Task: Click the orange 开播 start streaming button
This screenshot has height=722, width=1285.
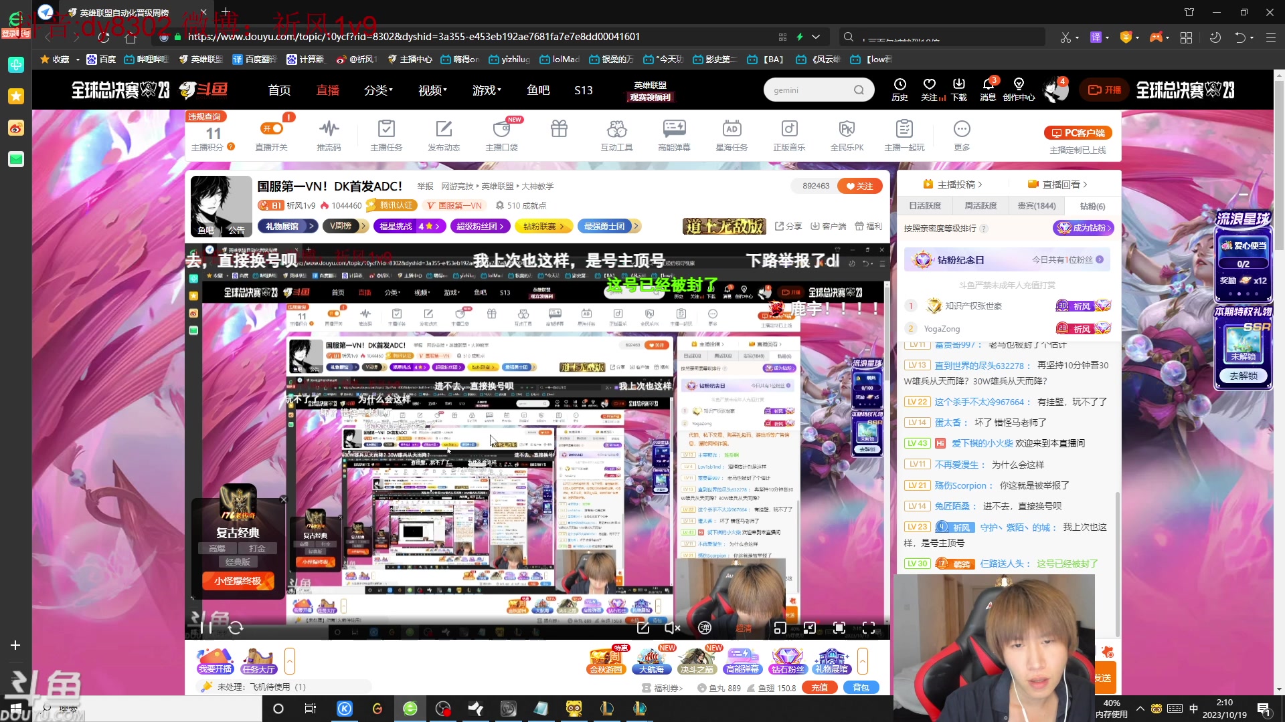Action: tap(1104, 90)
